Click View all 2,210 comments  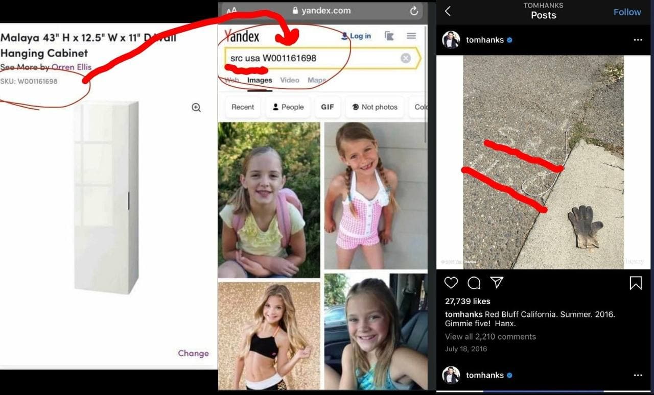point(491,337)
